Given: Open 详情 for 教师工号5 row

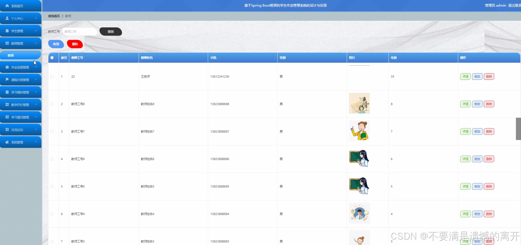Looking at the screenshot, I should pyautogui.click(x=465, y=186).
